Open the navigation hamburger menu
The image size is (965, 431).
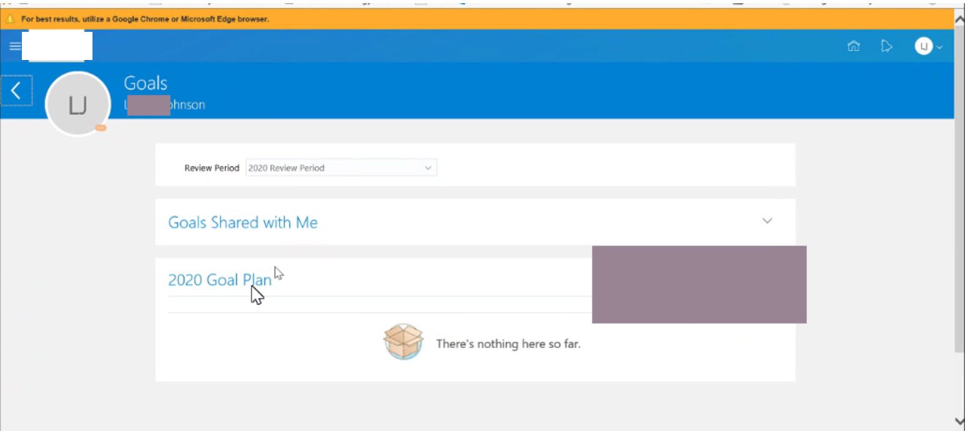click(14, 46)
